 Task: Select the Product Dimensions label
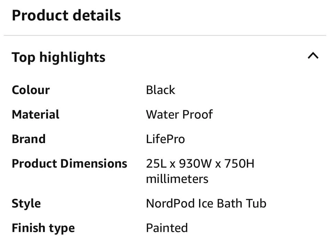[69, 163]
